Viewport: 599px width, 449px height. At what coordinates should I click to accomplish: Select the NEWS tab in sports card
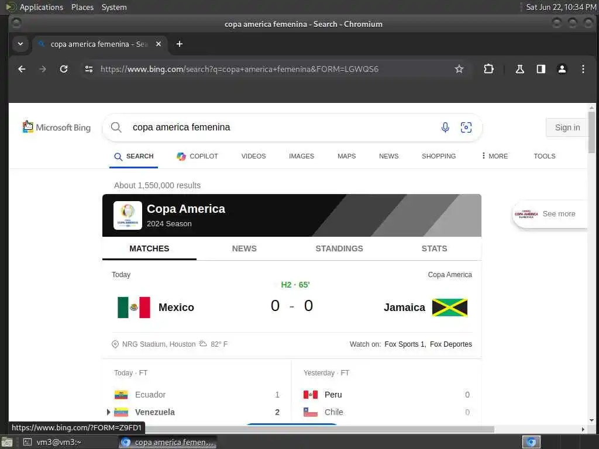[244, 248]
